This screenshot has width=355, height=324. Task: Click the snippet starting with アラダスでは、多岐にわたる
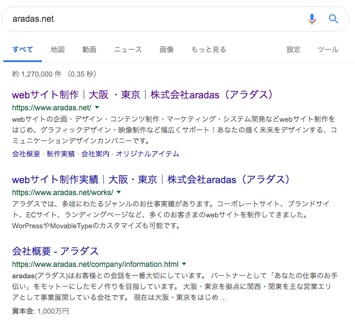tap(171, 215)
